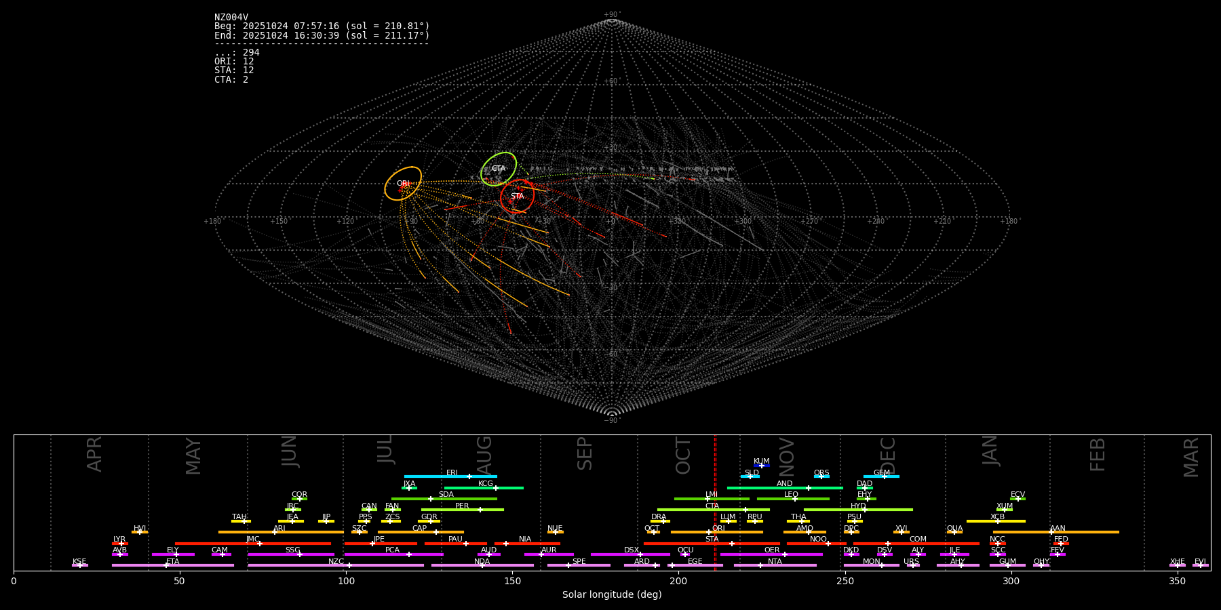Screen dimensions: 1221x610
Task: Click the -90 pole label on map
Action: tap(611, 421)
